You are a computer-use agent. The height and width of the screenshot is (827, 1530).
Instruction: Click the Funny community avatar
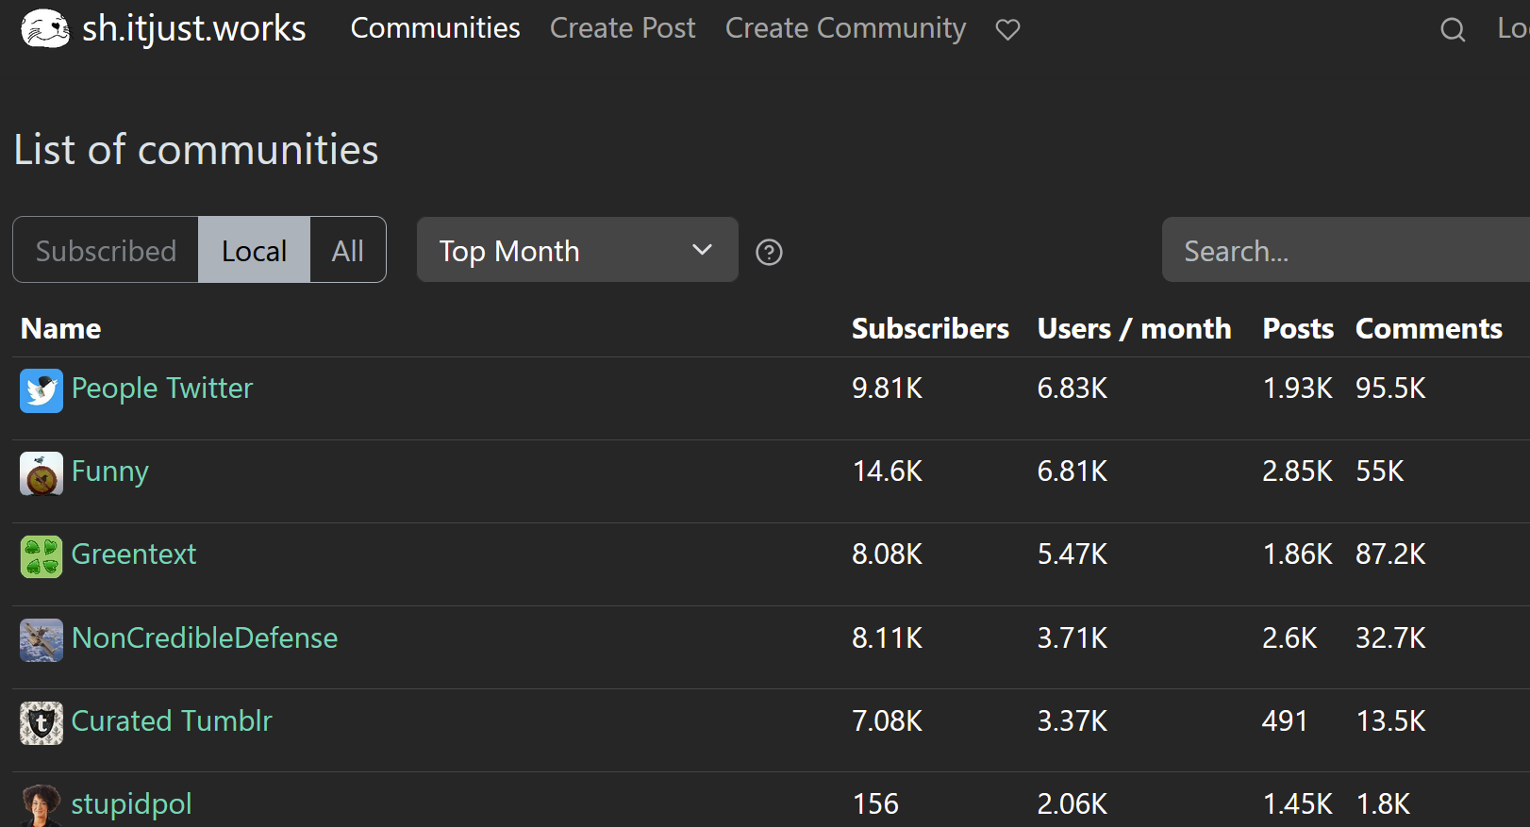pos(42,473)
